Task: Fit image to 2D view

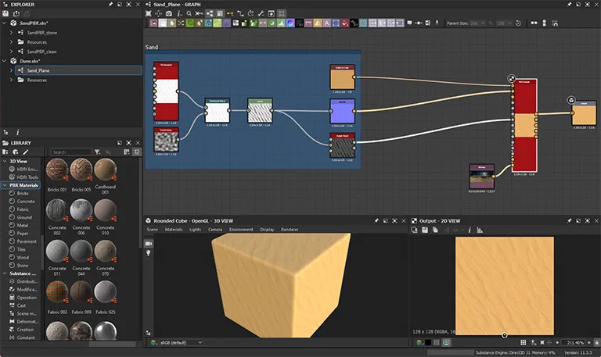Action: (542, 342)
